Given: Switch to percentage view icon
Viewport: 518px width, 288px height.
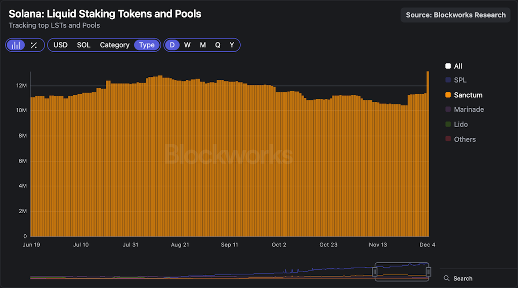Looking at the screenshot, I should 33,45.
